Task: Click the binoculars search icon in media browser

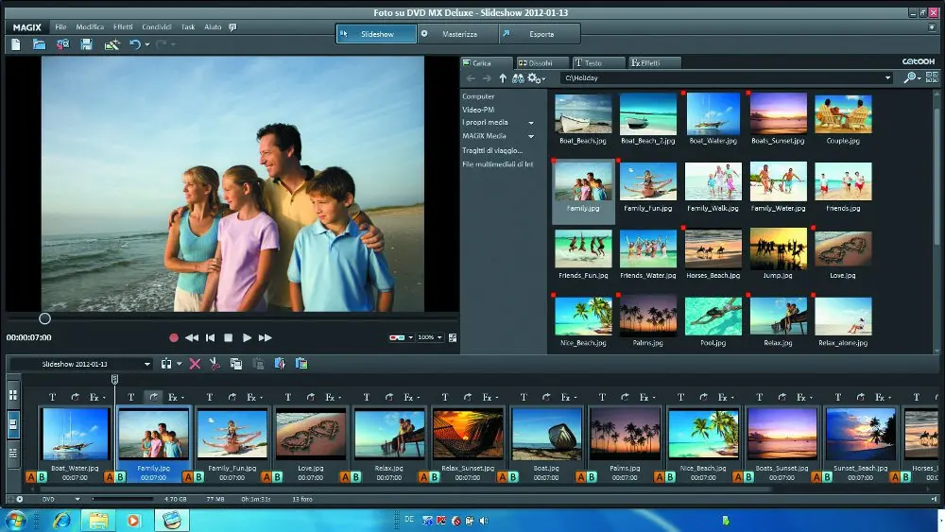Action: coord(518,78)
